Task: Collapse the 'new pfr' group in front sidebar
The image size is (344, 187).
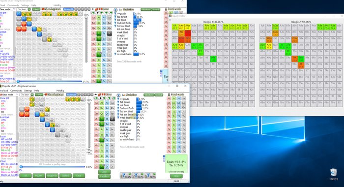Action: click(x=0, y=98)
